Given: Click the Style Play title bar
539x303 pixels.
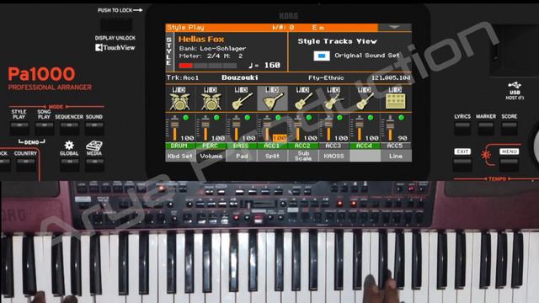Looking at the screenshot, I should (271, 27).
